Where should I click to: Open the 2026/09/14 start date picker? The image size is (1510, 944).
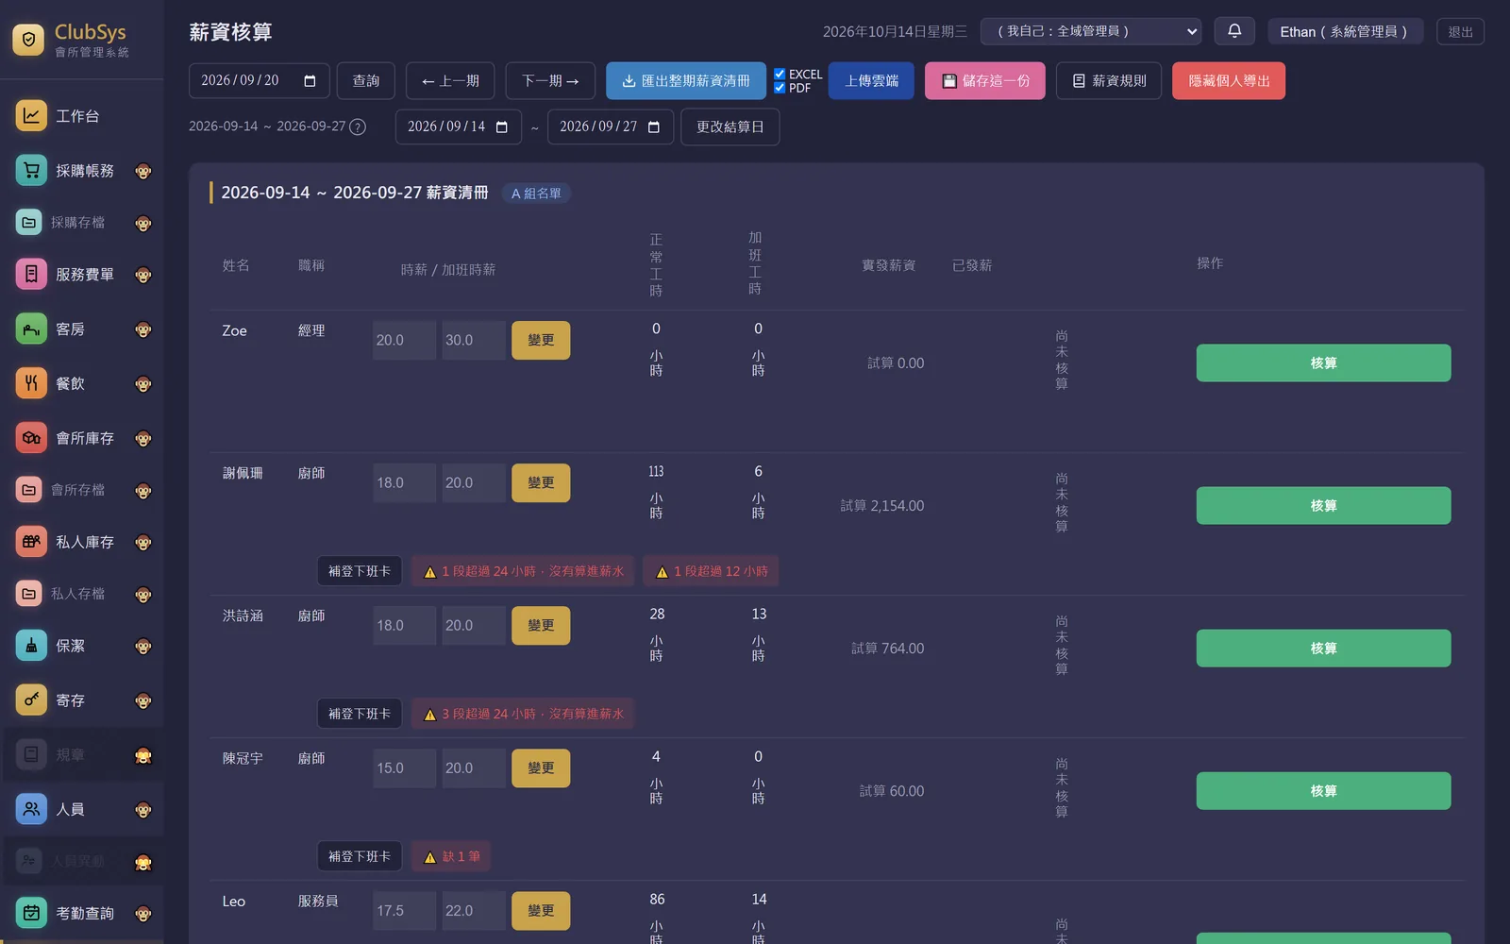(502, 127)
